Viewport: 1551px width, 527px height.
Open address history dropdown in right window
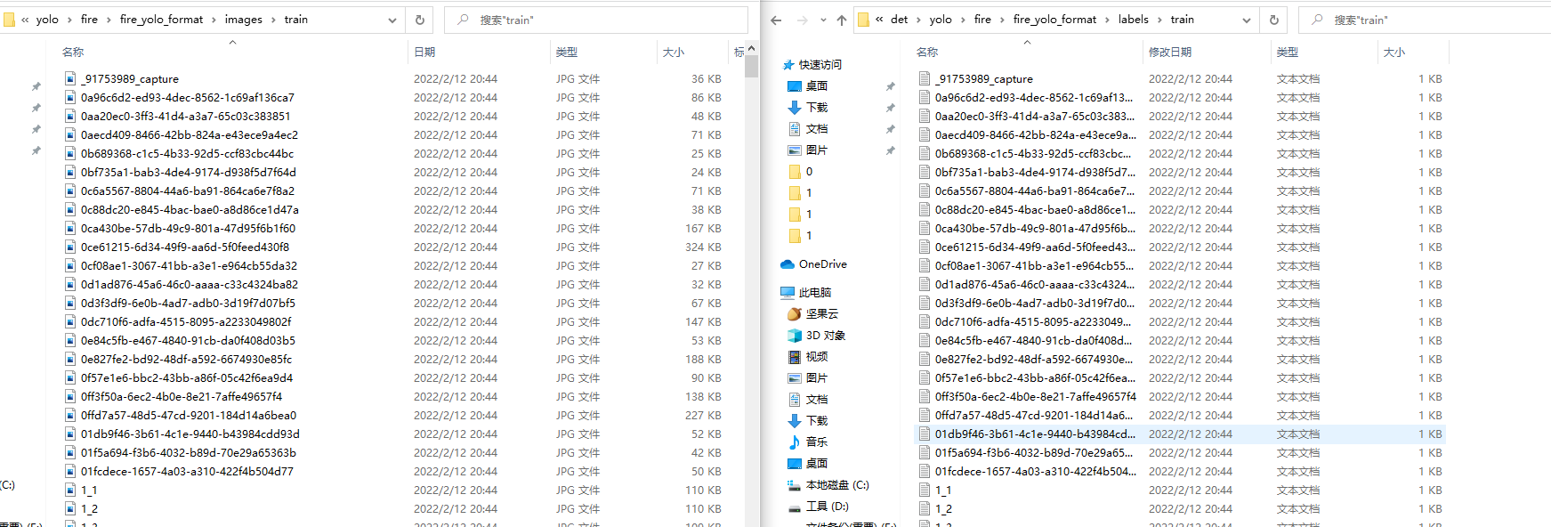(1247, 20)
